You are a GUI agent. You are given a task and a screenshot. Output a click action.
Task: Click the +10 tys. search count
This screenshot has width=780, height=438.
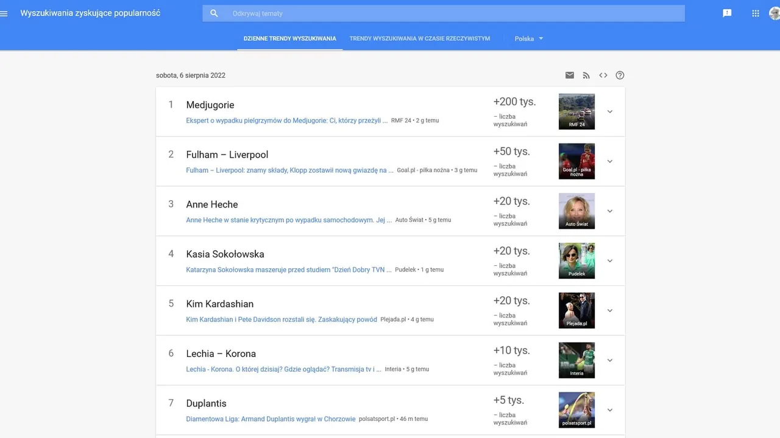click(x=512, y=350)
